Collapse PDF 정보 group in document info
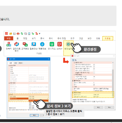 (x=9, y=83)
